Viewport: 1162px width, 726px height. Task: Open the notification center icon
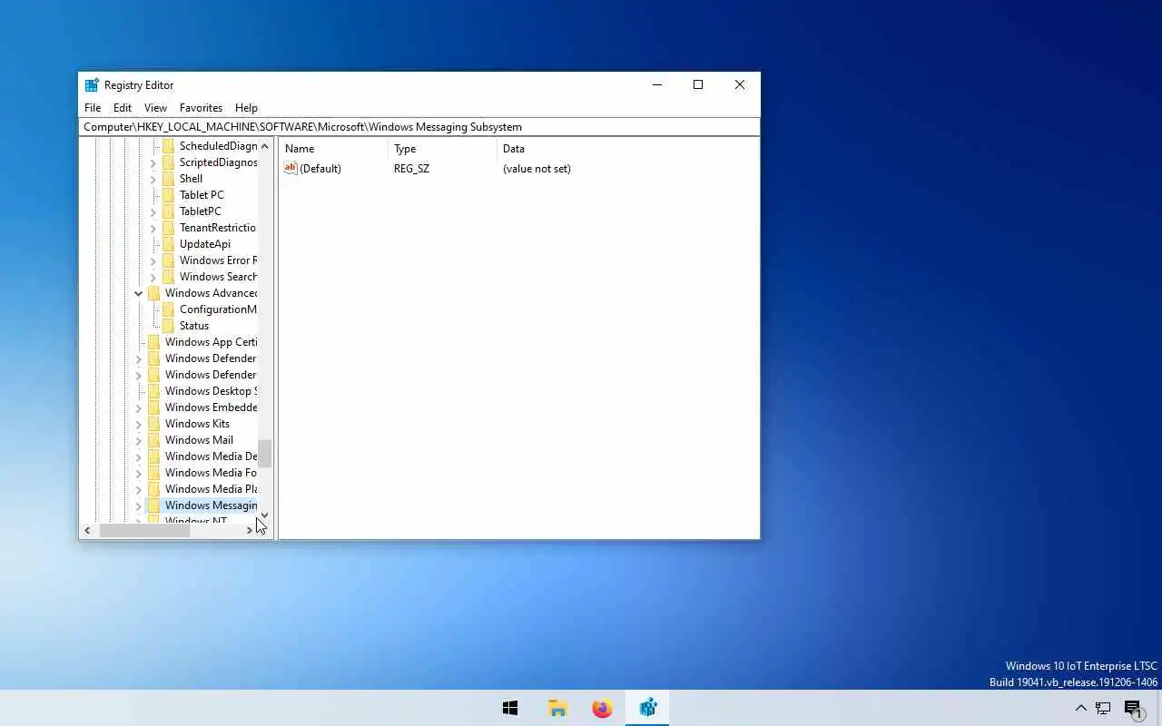pos(1133,709)
